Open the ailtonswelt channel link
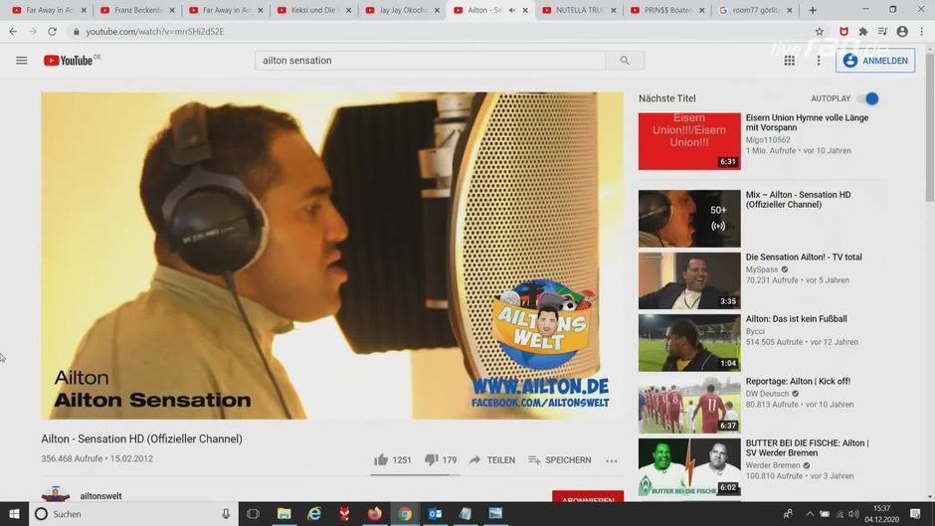The height and width of the screenshot is (526, 935). pyautogui.click(x=100, y=496)
